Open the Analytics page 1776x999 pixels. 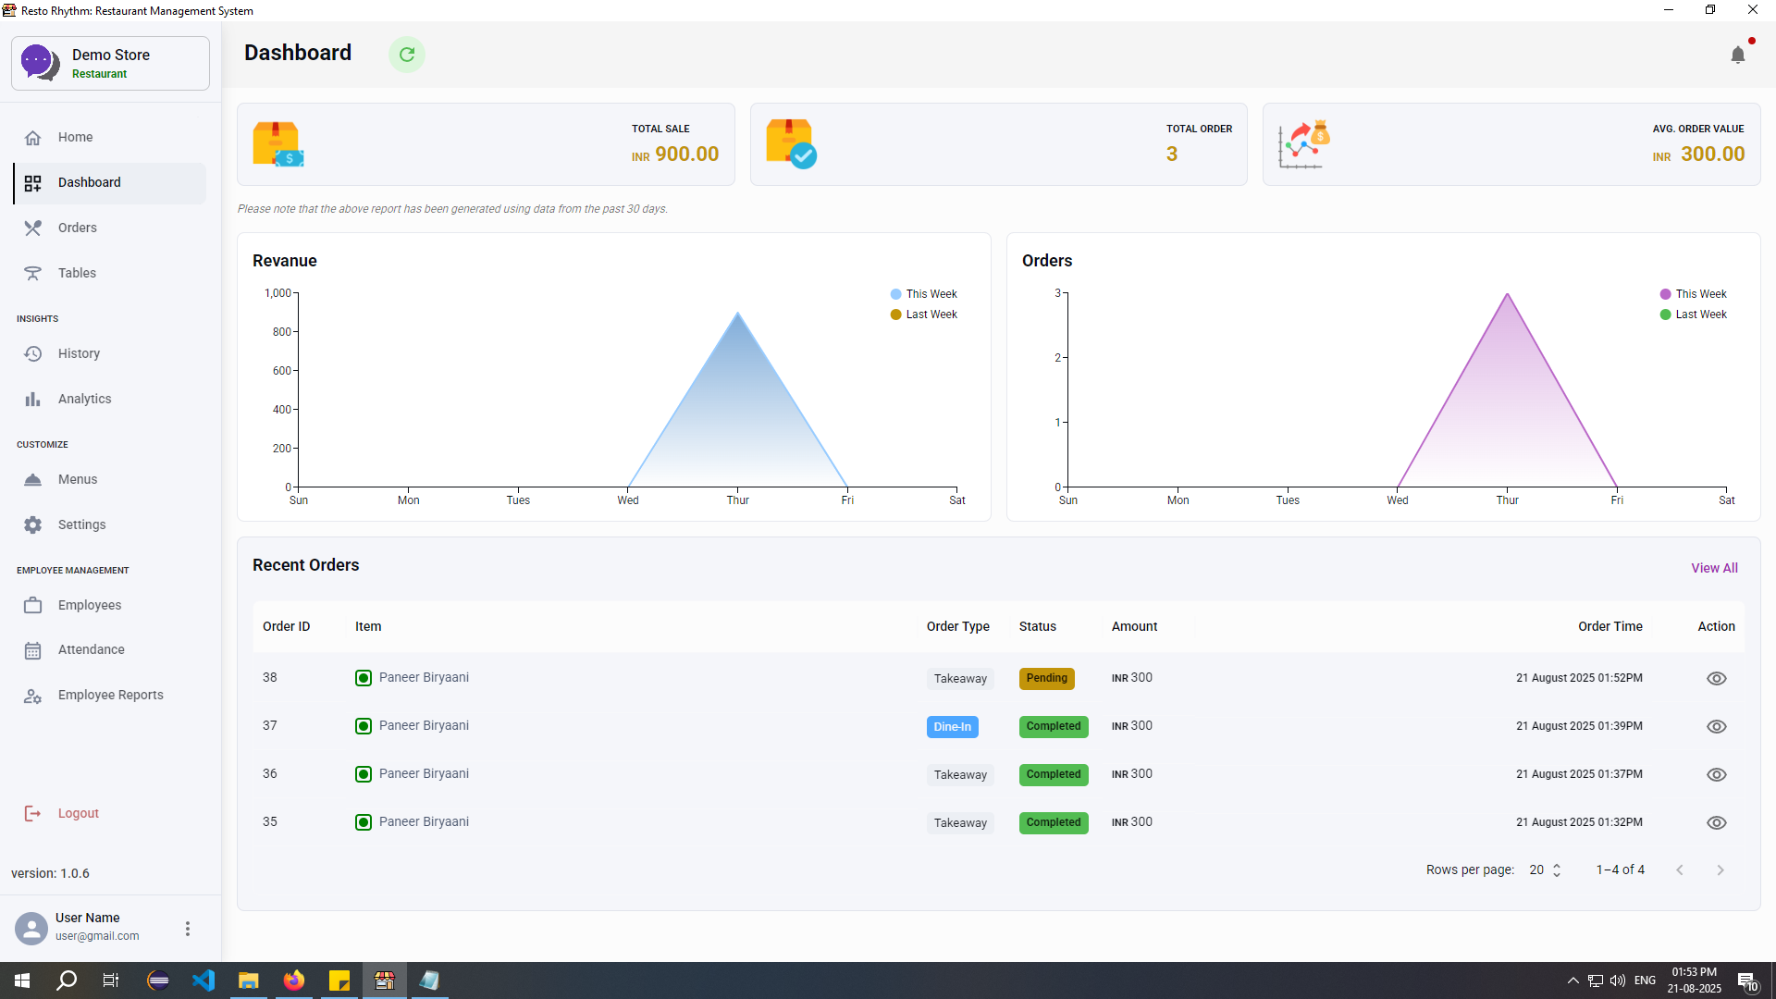(83, 399)
